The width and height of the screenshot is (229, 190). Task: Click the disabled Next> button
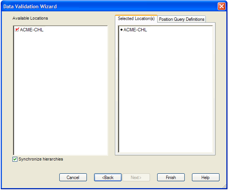pos(136,178)
